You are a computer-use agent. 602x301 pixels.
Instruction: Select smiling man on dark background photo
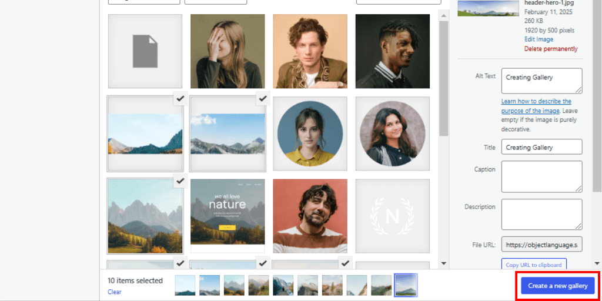392,52
